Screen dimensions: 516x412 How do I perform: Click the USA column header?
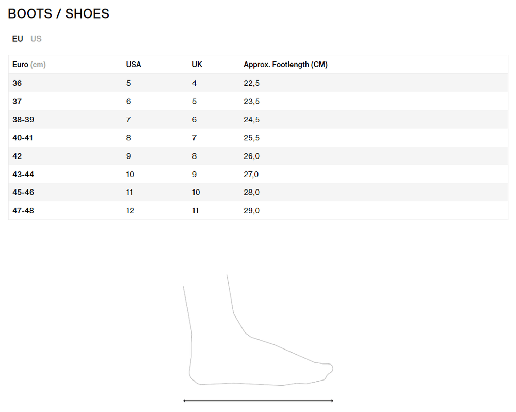134,65
